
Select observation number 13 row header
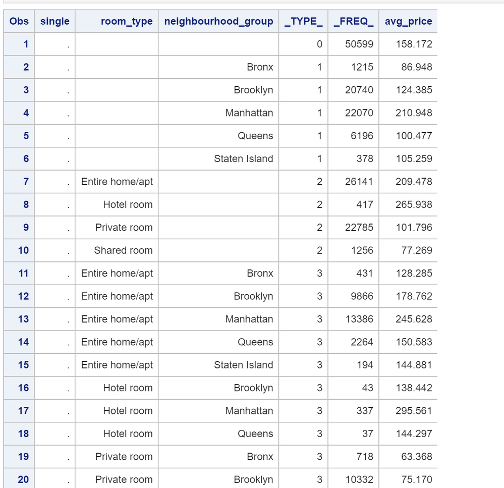(x=23, y=319)
